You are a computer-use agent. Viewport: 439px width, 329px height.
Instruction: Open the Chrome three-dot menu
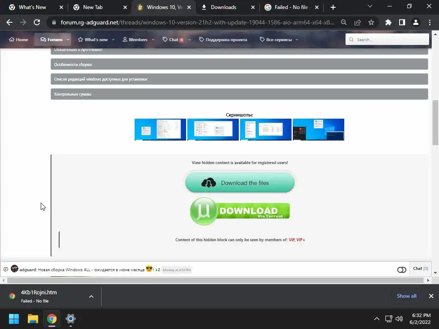click(x=430, y=22)
